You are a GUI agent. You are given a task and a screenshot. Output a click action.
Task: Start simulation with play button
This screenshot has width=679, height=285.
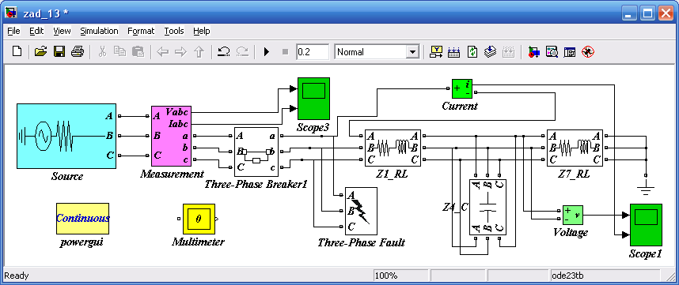(x=267, y=52)
